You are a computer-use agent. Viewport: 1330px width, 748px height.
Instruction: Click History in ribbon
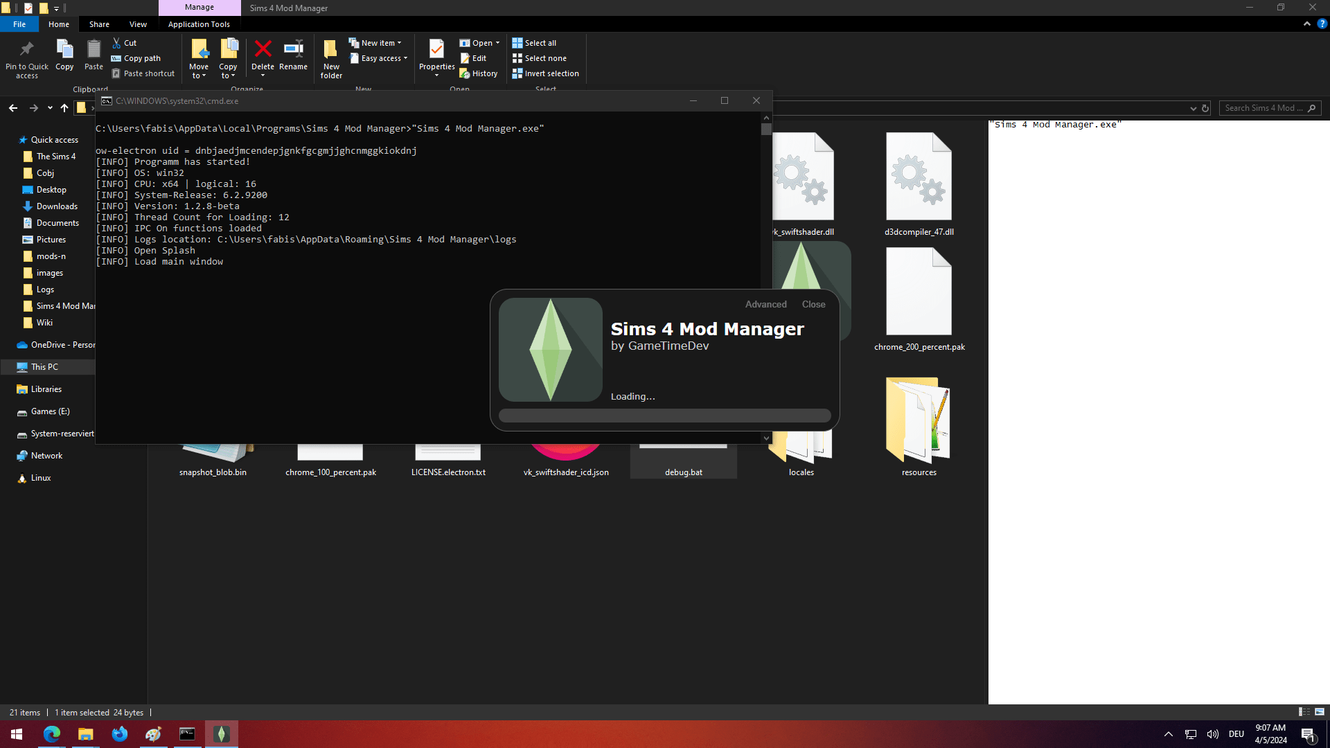click(479, 73)
